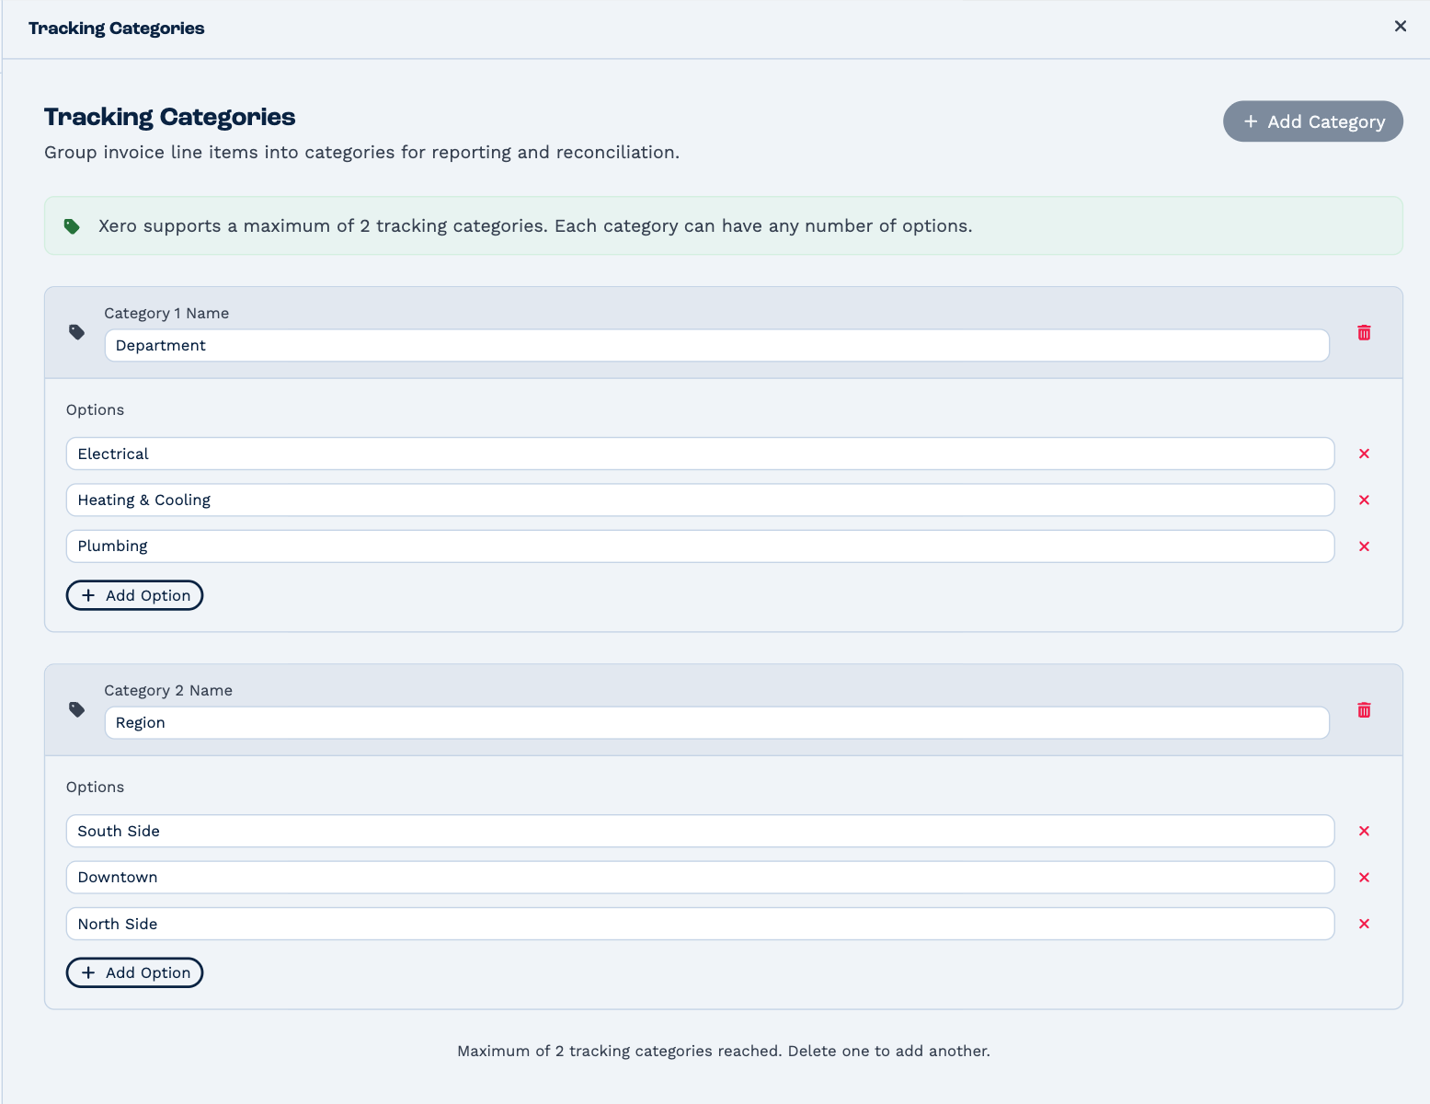Click the 'Category 1 Name' label

pos(166,313)
